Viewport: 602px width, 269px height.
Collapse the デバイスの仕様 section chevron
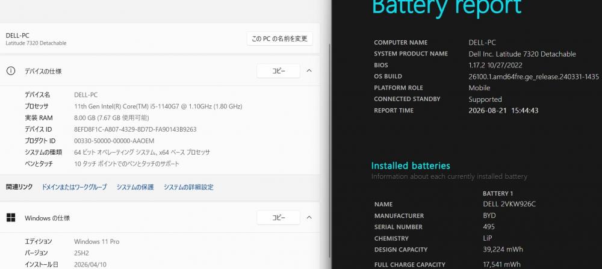click(x=309, y=71)
